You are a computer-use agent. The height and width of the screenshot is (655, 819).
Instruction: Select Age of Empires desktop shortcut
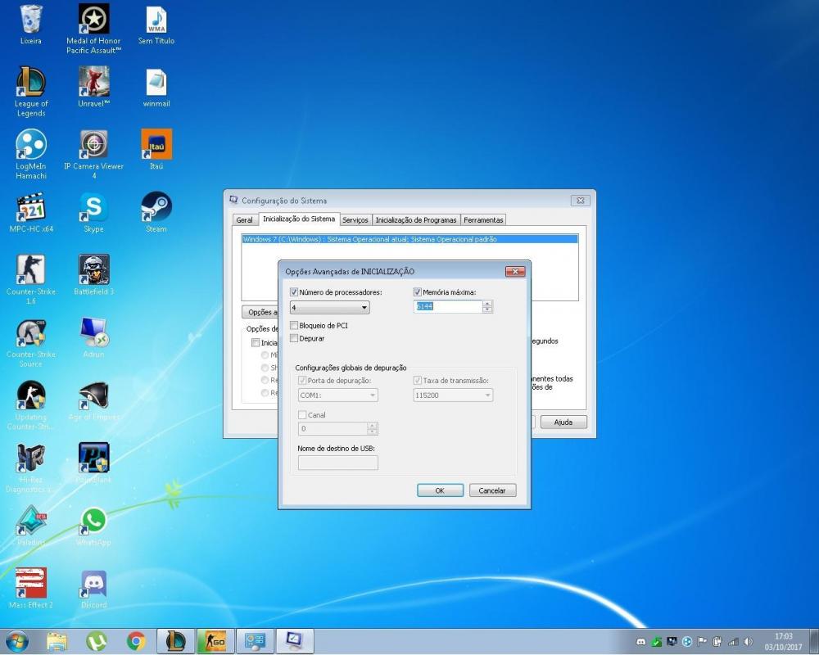(93, 400)
